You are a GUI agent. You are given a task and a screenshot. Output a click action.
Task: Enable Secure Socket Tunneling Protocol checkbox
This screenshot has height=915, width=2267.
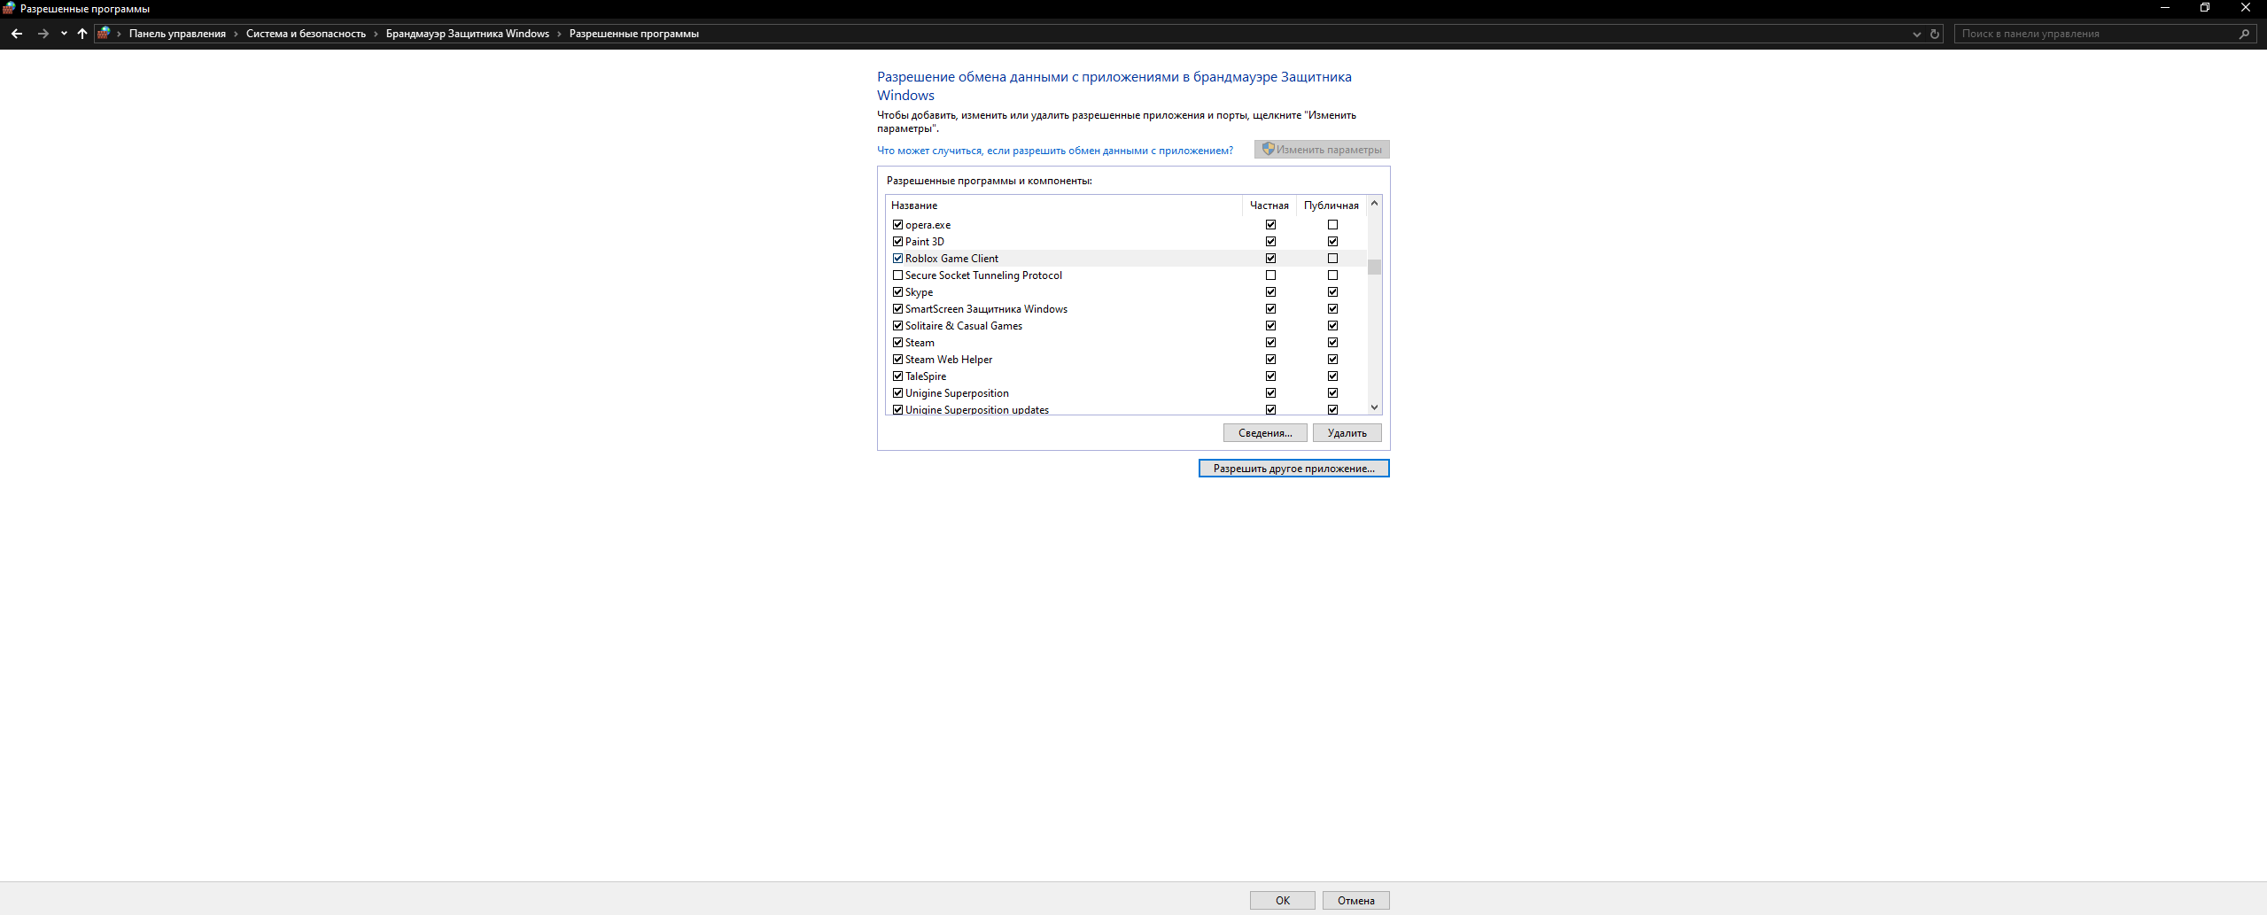(x=897, y=275)
